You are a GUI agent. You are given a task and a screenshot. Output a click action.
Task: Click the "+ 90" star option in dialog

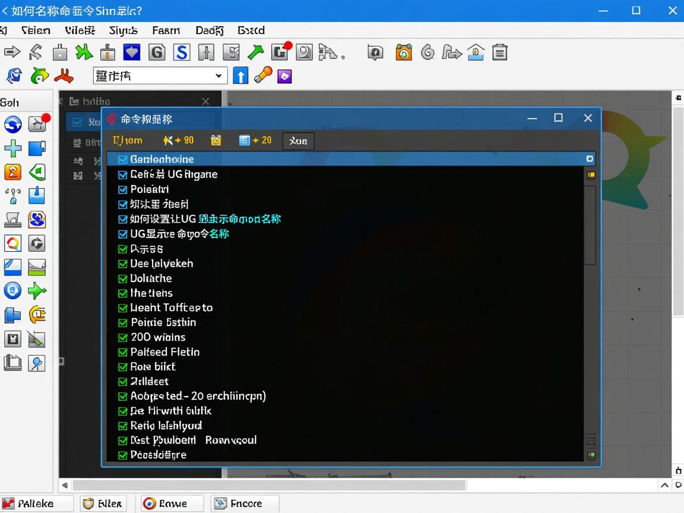click(178, 140)
